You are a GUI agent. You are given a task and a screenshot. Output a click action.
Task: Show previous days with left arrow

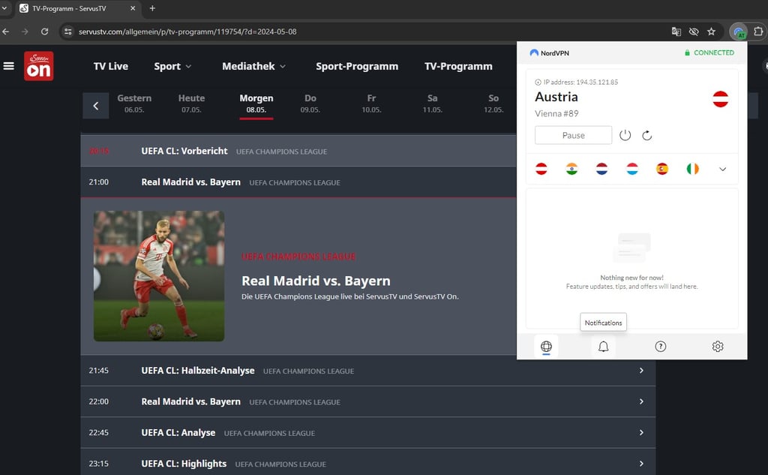(95, 105)
